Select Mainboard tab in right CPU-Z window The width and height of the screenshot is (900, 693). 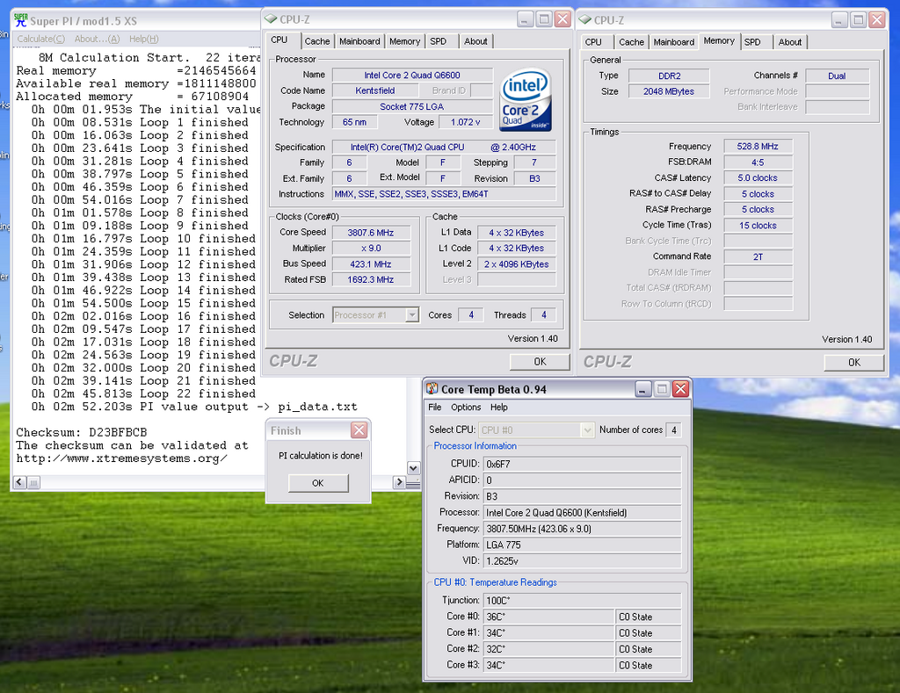(674, 41)
